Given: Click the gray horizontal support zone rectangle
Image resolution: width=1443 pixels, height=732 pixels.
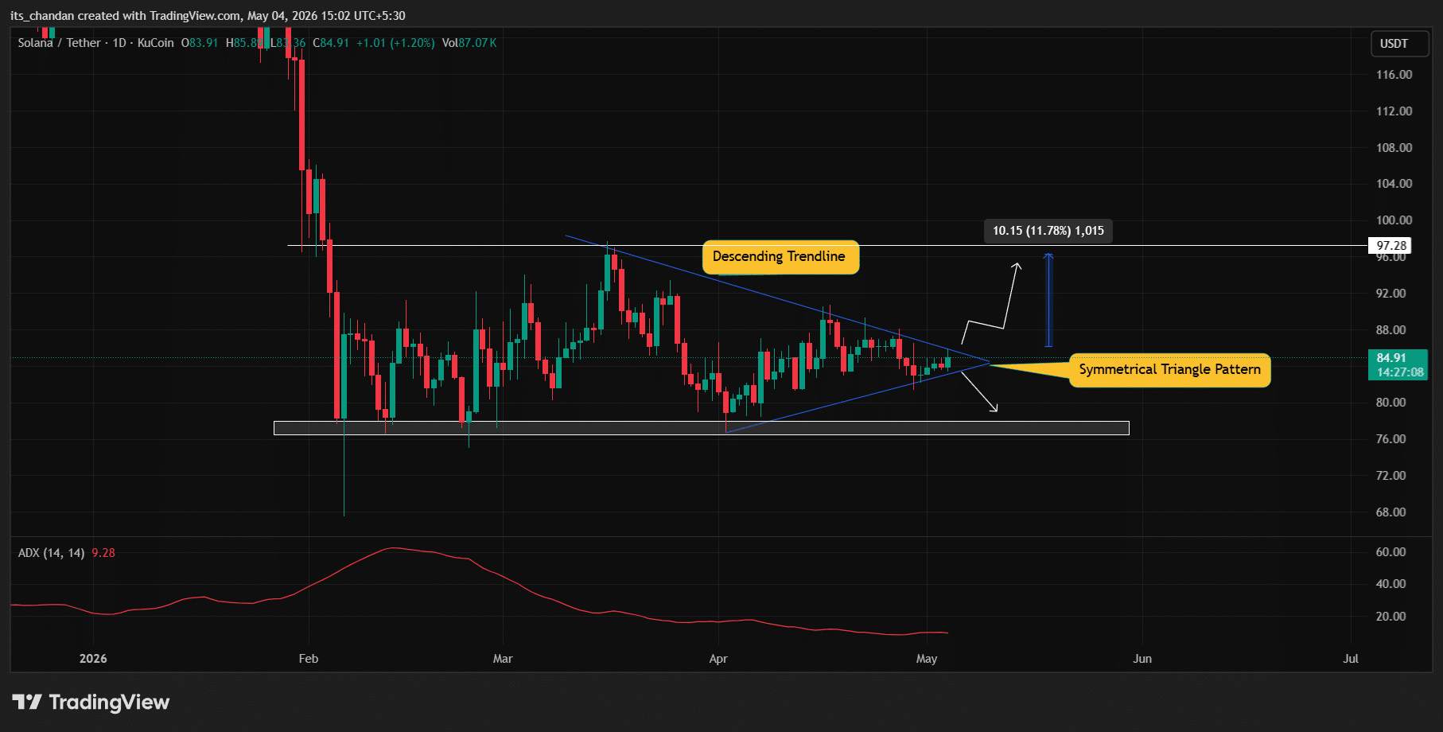Looking at the screenshot, I should [x=701, y=428].
